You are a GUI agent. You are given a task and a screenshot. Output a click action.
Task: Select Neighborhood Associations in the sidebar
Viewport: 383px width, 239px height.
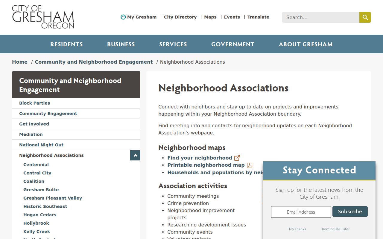click(51, 155)
